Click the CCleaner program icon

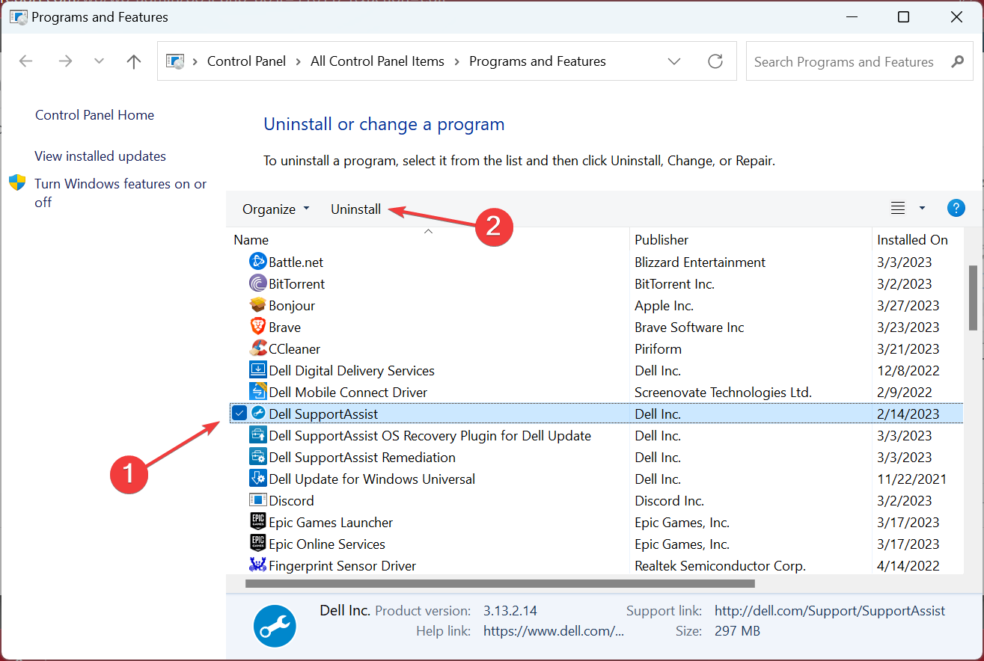pos(257,348)
